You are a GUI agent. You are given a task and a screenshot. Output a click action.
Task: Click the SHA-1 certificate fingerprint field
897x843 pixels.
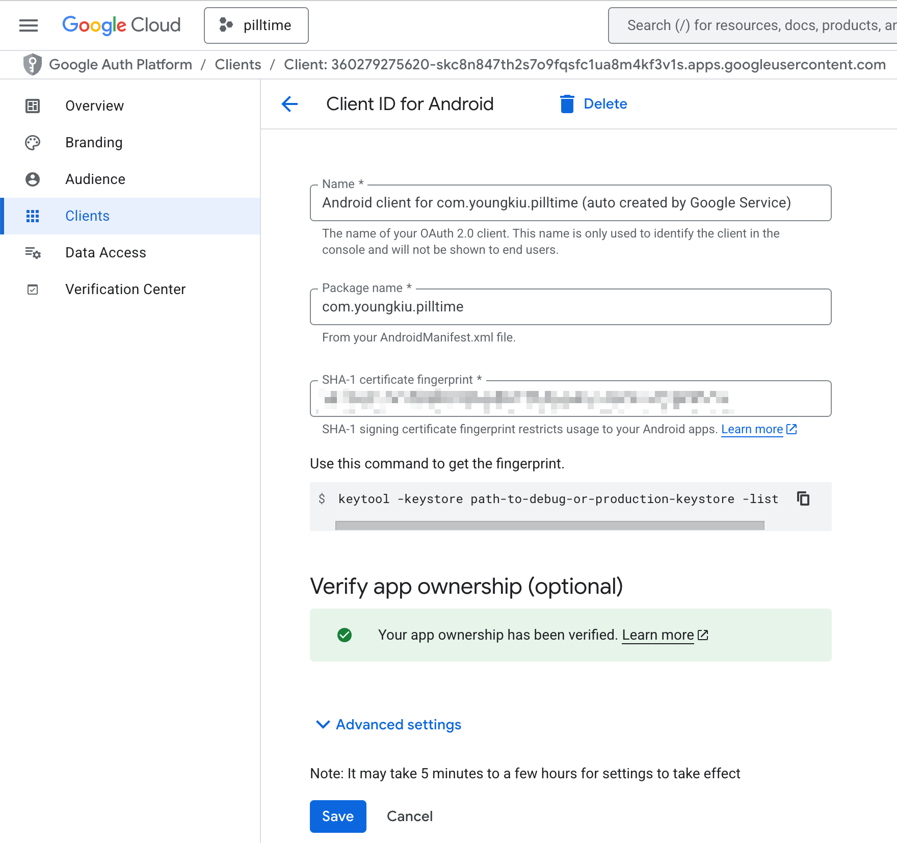(571, 399)
